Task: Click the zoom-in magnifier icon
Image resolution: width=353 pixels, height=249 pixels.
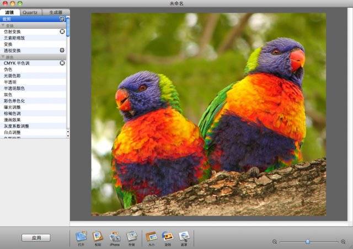Action: coord(343,242)
